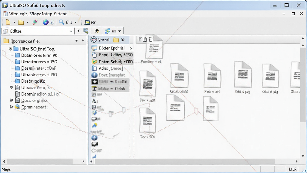Click the Mepe text in the status bar
307x173 pixels.
click(6, 169)
